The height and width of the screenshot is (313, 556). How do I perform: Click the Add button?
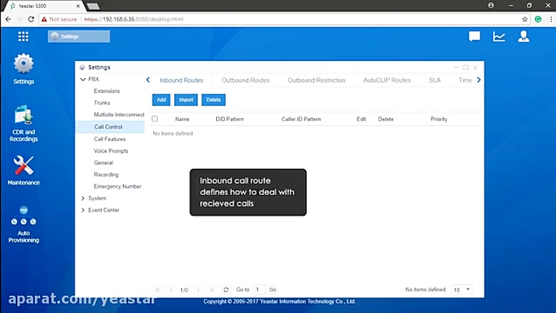coord(161,100)
